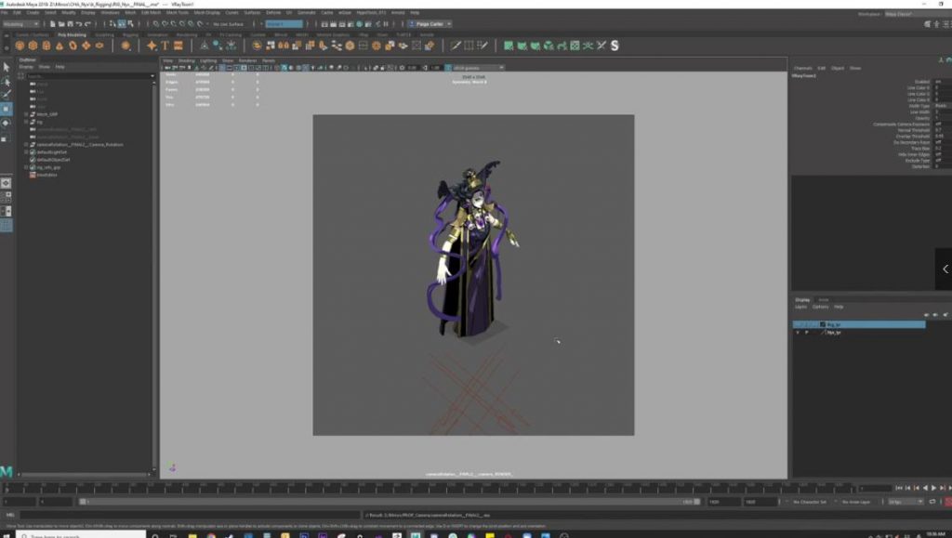Switch to the Poly Modeling shelf tab
The width and height of the screenshot is (952, 538).
pos(72,34)
